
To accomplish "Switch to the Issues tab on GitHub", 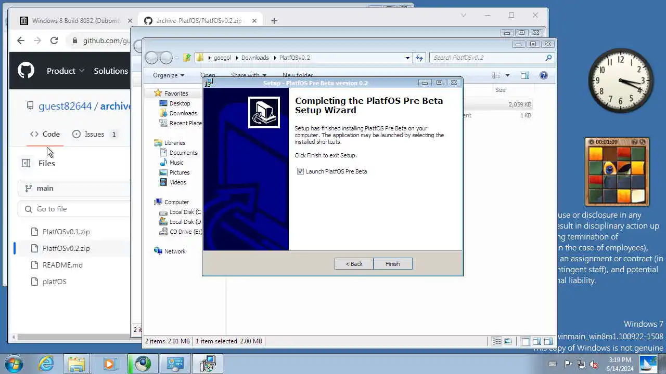I will coord(95,134).
